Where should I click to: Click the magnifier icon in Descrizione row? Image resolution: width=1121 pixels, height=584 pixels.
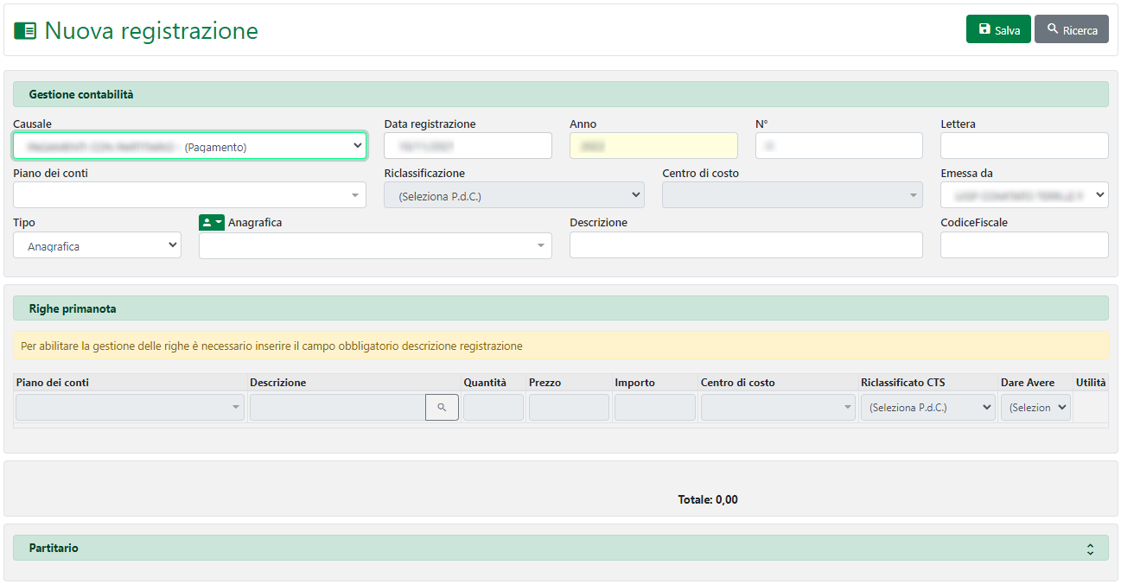point(442,408)
